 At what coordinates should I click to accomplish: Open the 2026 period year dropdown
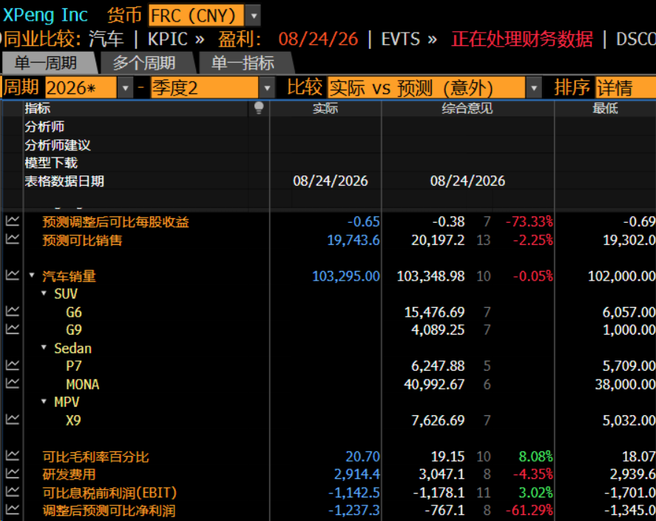[x=125, y=88]
